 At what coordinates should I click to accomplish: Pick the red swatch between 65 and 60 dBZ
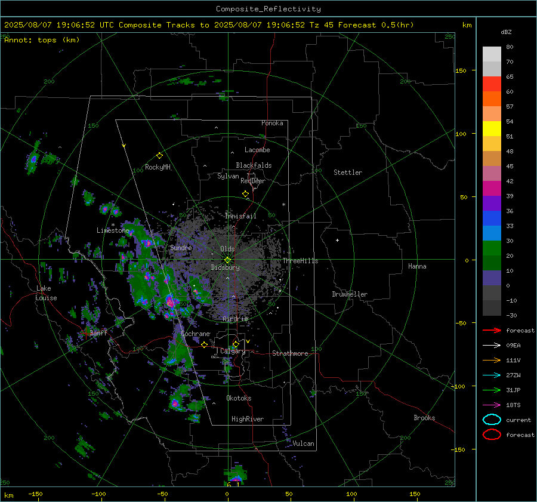coord(492,84)
